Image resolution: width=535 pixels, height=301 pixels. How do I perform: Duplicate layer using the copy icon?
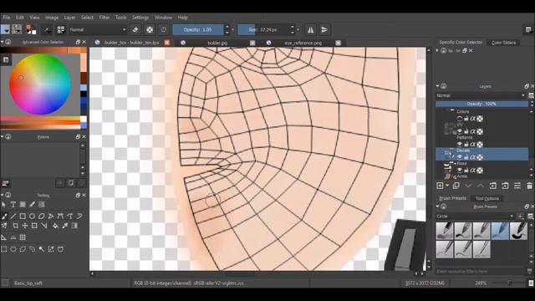[x=456, y=186]
